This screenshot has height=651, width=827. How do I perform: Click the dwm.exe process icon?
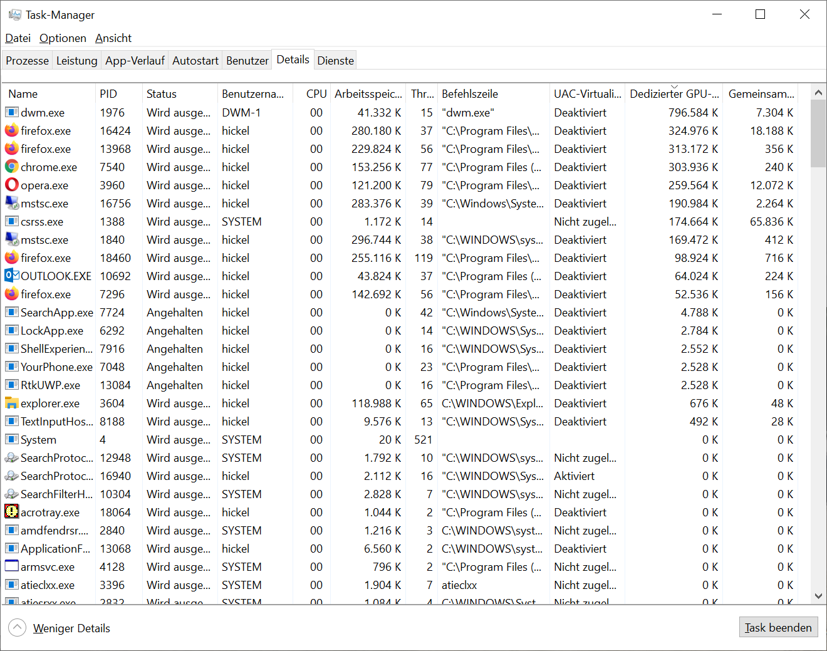point(12,113)
